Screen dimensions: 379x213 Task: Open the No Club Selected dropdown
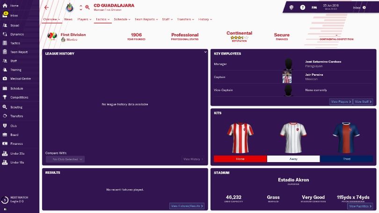pos(65,159)
